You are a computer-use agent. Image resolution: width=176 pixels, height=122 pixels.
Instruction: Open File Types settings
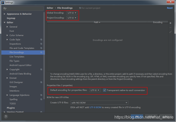click(14, 61)
